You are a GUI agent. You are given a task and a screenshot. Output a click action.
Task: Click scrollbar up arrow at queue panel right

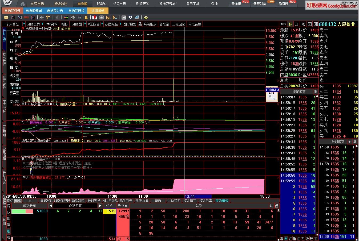click(x=279, y=210)
